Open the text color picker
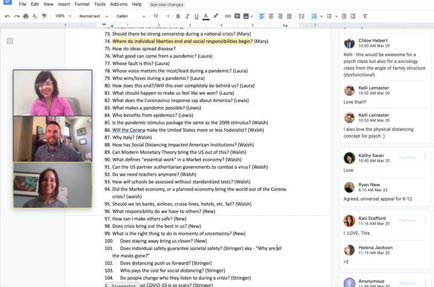The height and width of the screenshot is (287, 434). click(206, 16)
